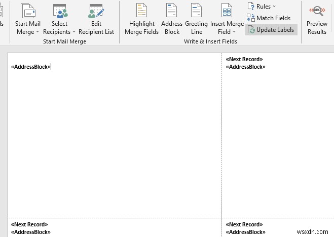The width and height of the screenshot is (334, 237).
Task: Open the Select Recipients people icon
Action: (x=60, y=11)
